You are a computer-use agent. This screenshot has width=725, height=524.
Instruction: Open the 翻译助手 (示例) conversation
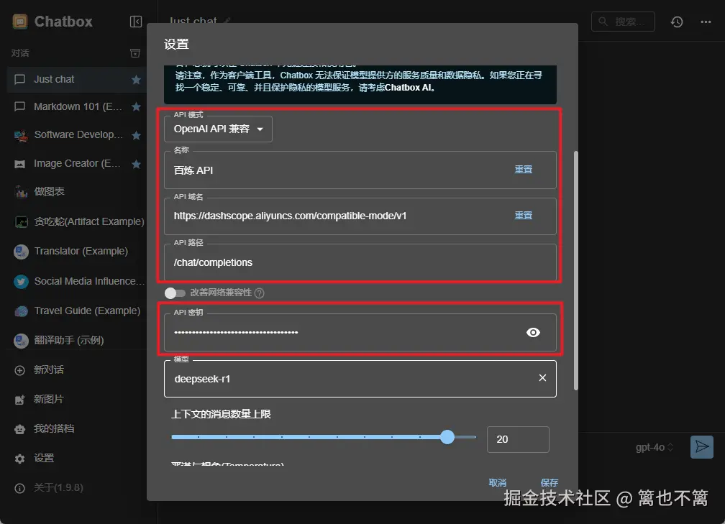[77, 341]
